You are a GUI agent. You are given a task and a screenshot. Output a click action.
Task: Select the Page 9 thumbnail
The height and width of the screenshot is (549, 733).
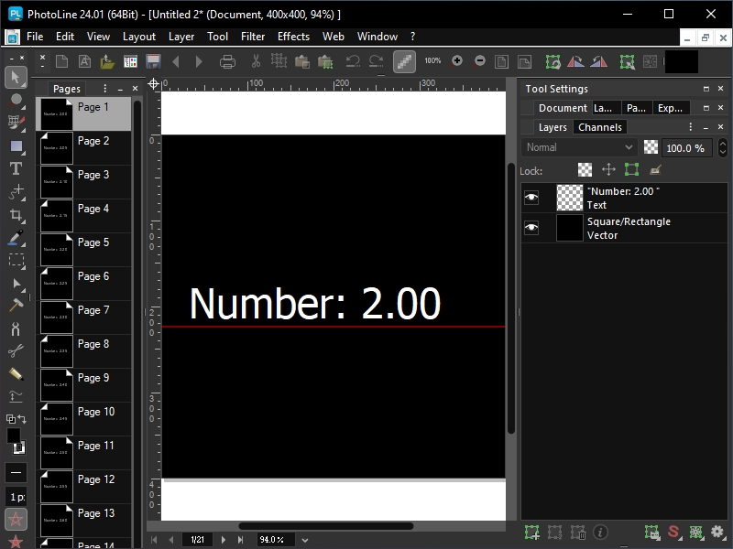[57, 385]
